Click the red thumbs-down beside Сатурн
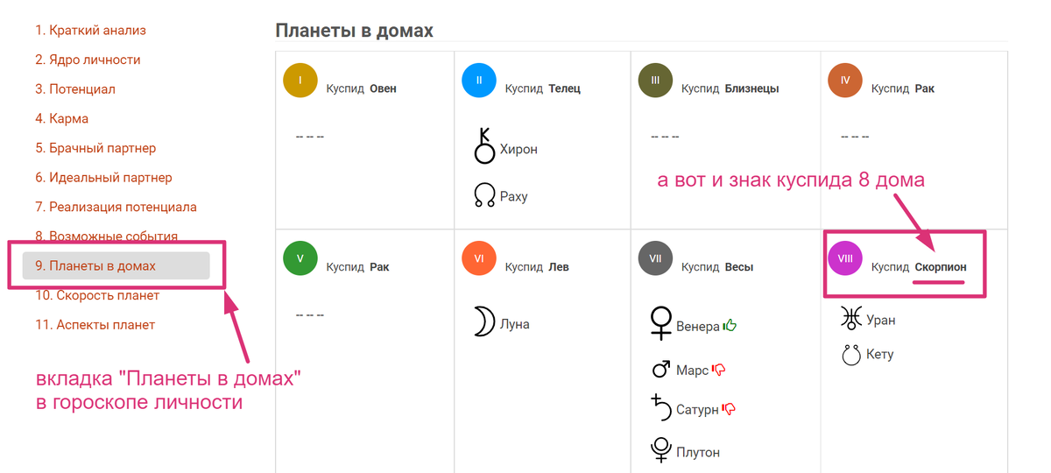Screen dimensions: 1051x473 click(x=729, y=409)
